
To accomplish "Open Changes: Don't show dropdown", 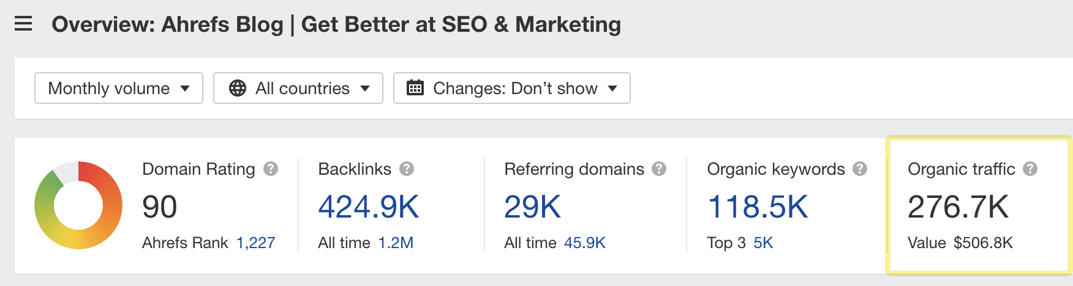I will 512,88.
